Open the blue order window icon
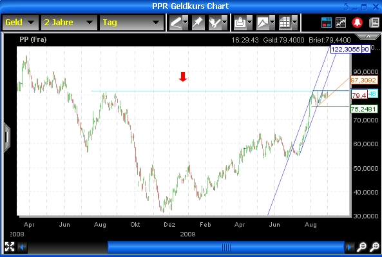This screenshot has width=382, height=257. (327, 23)
